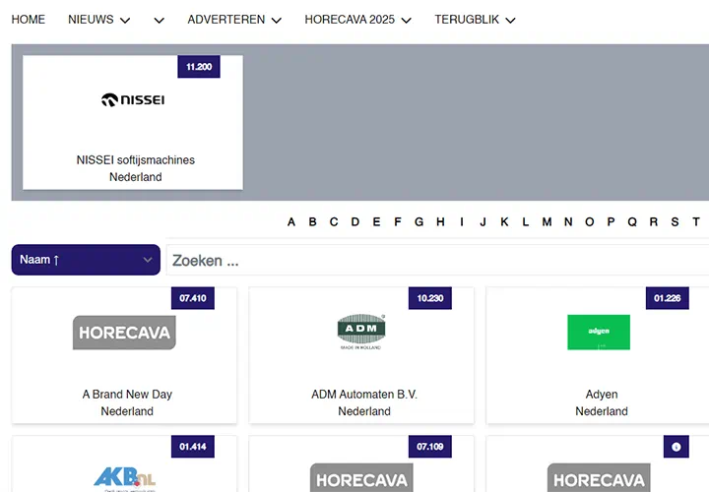The width and height of the screenshot is (709, 492).
Task: Filter exhibitors by letter D
Action: (x=354, y=221)
